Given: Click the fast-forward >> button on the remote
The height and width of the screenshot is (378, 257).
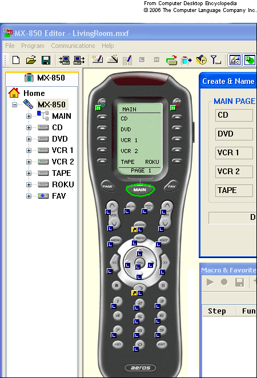Looking at the screenshot, I should coord(165,263).
